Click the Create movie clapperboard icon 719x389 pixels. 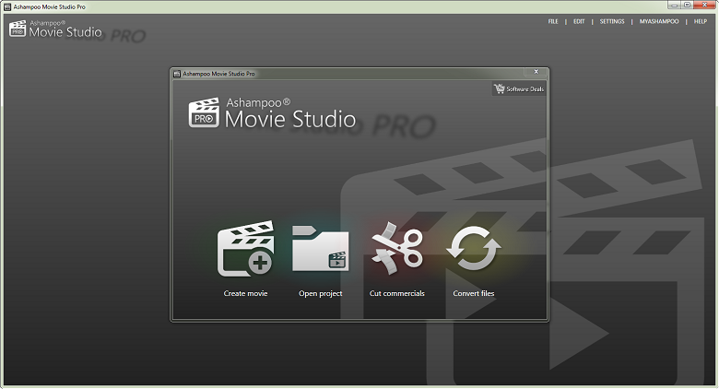coord(245,249)
